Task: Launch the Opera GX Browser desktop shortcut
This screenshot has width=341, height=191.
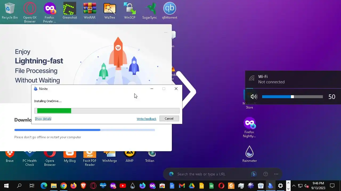Action: (x=30, y=12)
